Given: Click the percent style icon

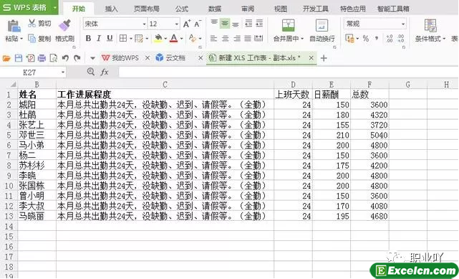Looking at the screenshot, I should pyautogui.click(x=366, y=39).
